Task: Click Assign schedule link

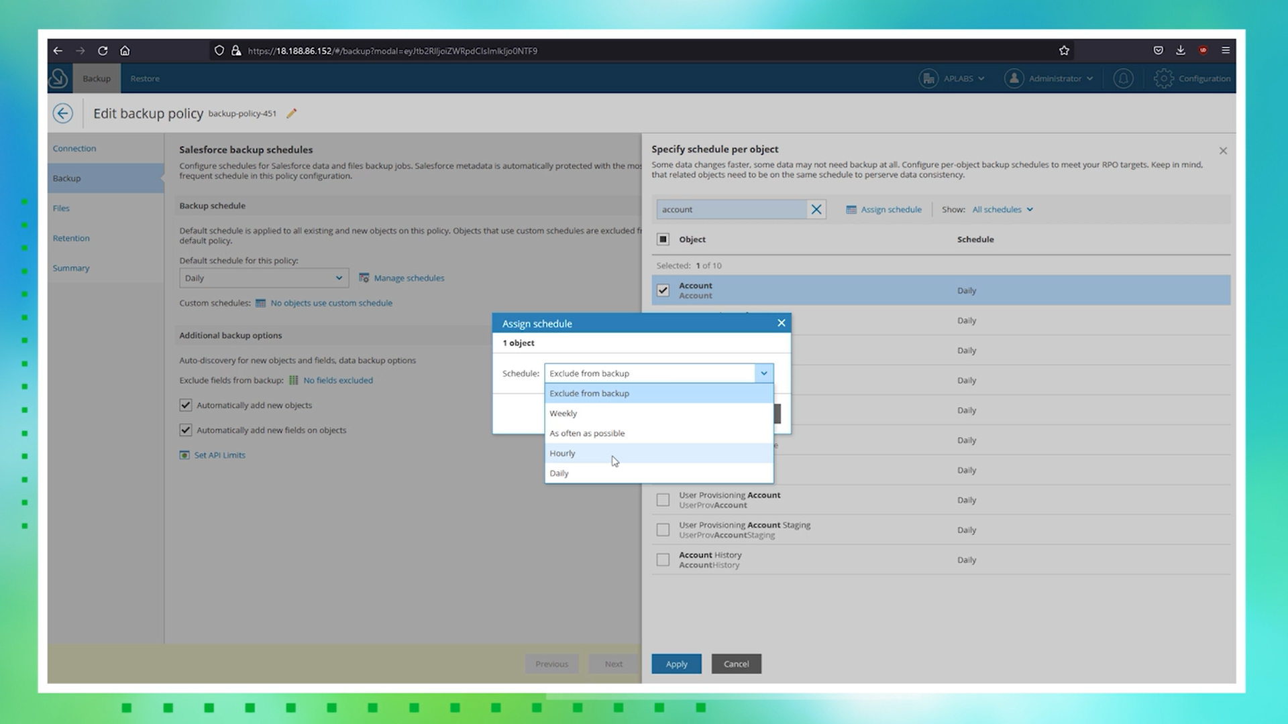Action: pos(883,209)
